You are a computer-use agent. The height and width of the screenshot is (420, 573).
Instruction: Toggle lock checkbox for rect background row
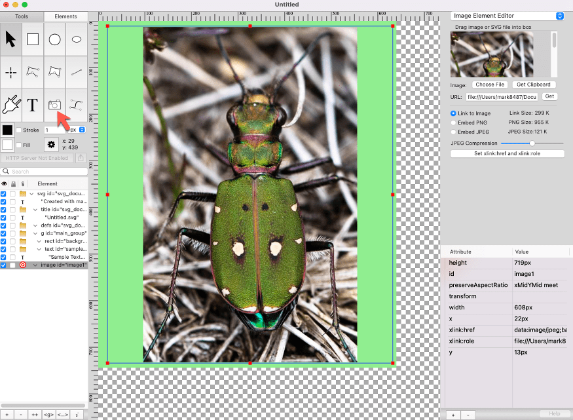point(13,241)
